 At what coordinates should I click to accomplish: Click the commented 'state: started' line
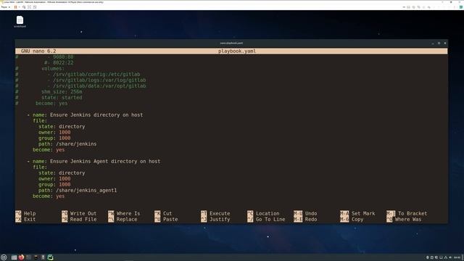click(x=62, y=97)
